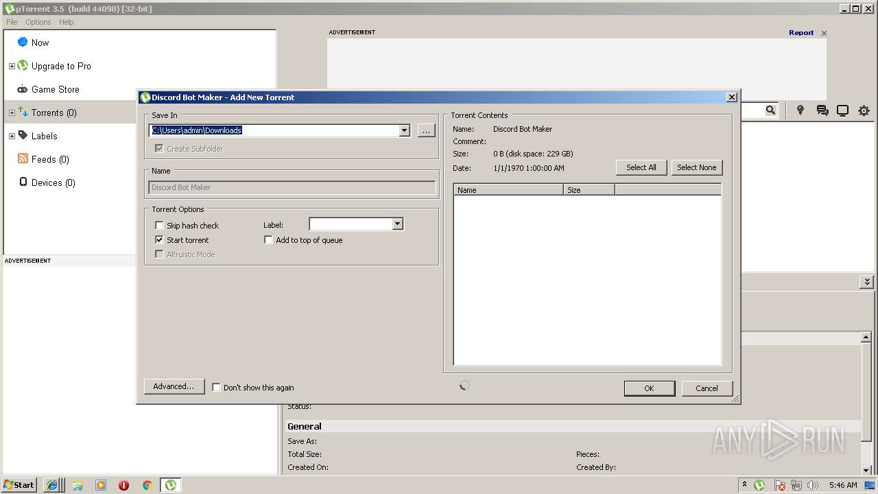Click the Report advertisement link
878x494 pixels.
coord(801,32)
